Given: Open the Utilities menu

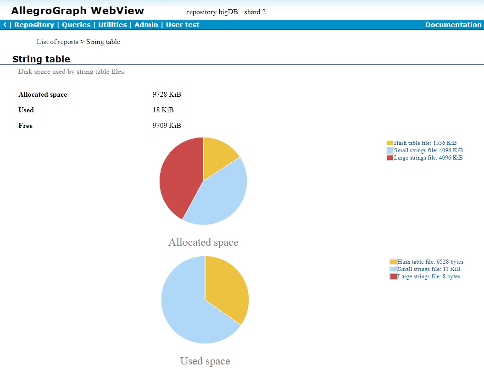Looking at the screenshot, I should (x=112, y=25).
